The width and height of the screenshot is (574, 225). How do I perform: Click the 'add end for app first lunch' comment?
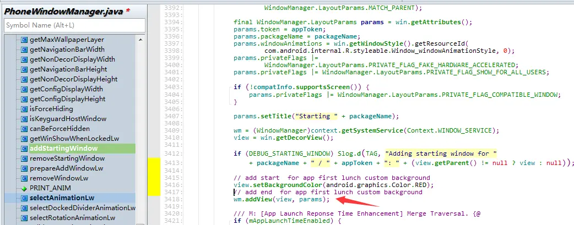click(x=328, y=192)
